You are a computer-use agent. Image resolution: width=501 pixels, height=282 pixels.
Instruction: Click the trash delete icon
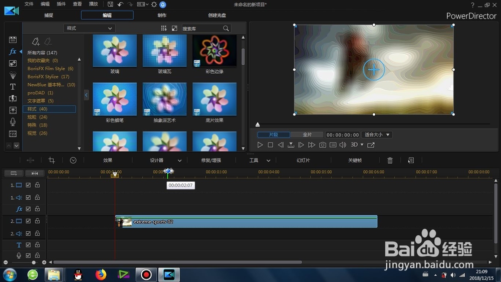pos(390,160)
